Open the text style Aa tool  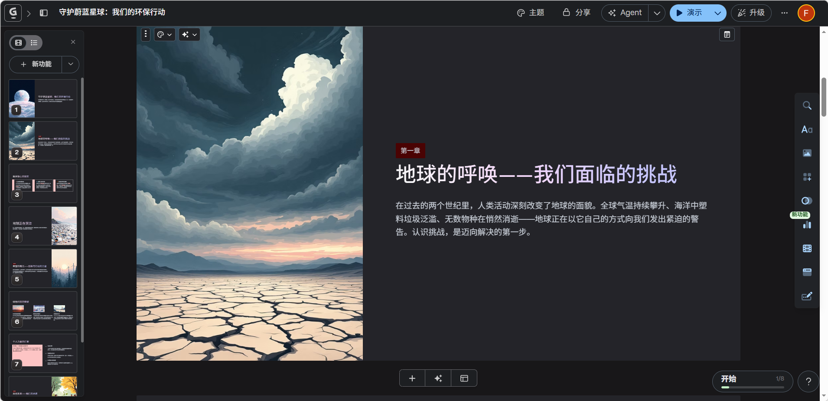[807, 129]
